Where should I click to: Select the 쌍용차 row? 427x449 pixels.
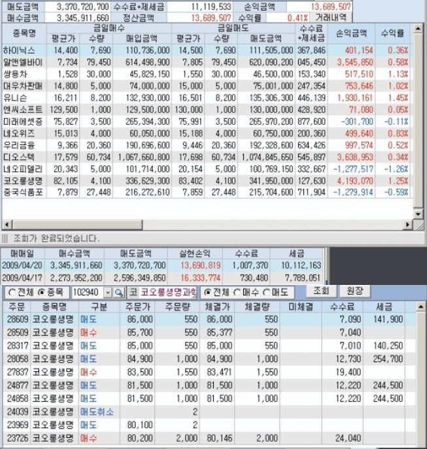(x=207, y=74)
